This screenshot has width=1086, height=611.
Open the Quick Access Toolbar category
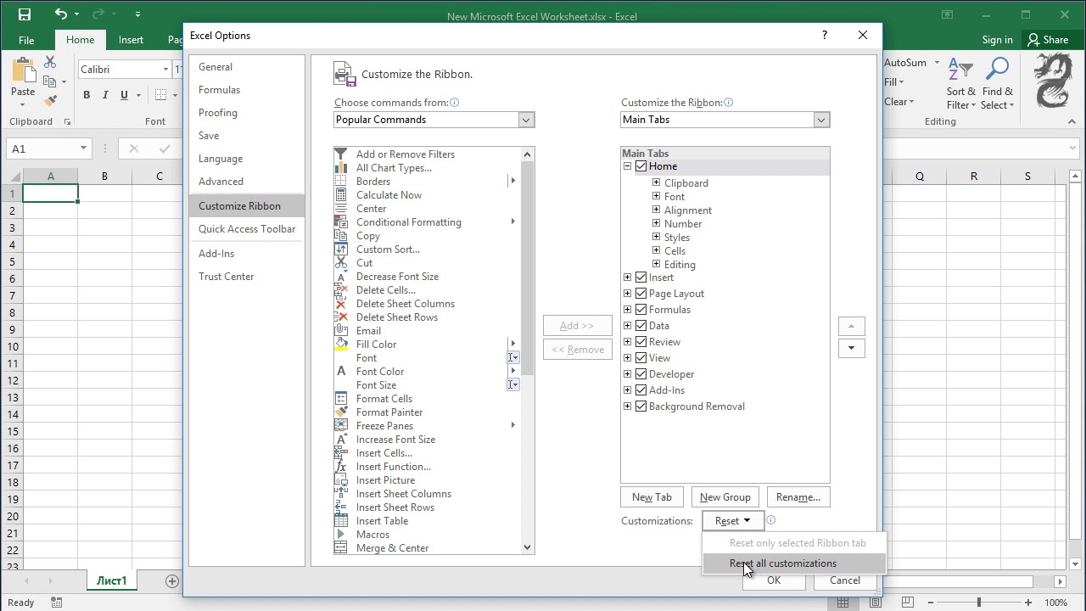click(x=246, y=229)
